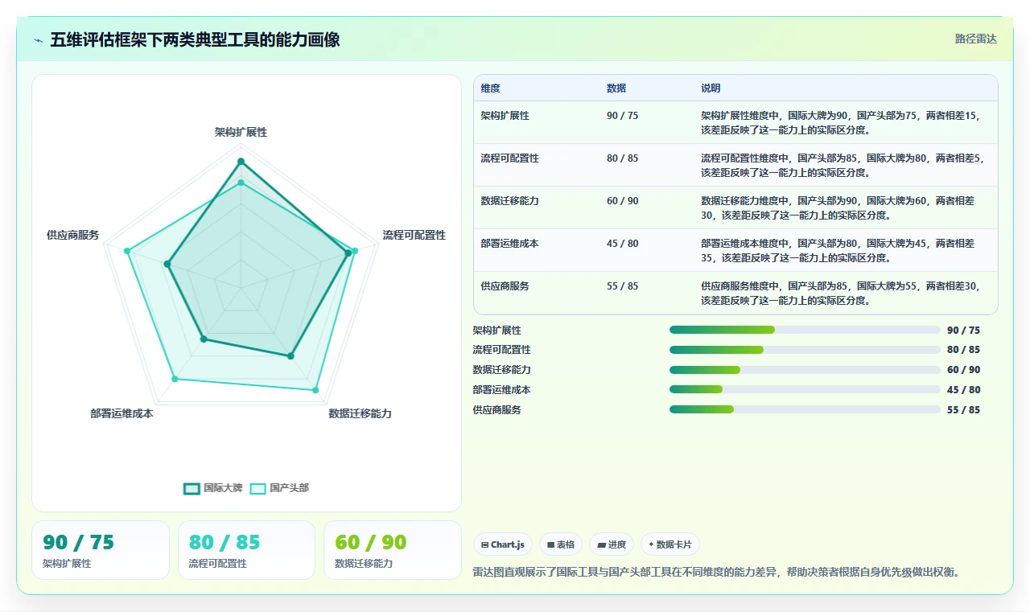Click the 路径雷达 label in the header
The image size is (1030, 612).
[976, 39]
